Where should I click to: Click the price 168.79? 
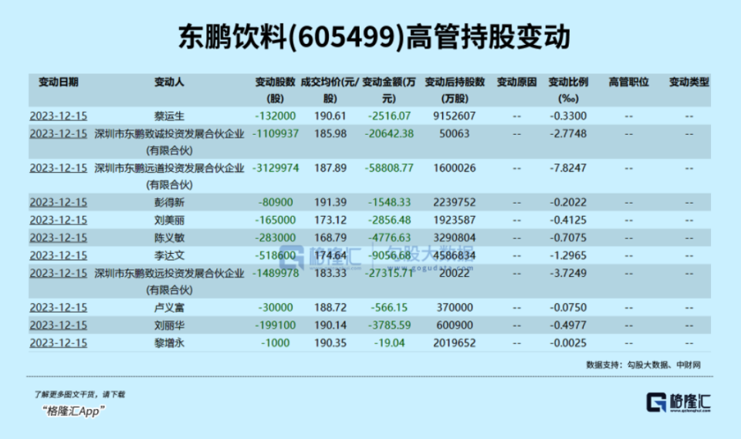[330, 238]
